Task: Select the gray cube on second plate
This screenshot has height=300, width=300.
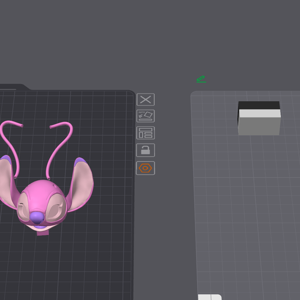Action: point(259,118)
